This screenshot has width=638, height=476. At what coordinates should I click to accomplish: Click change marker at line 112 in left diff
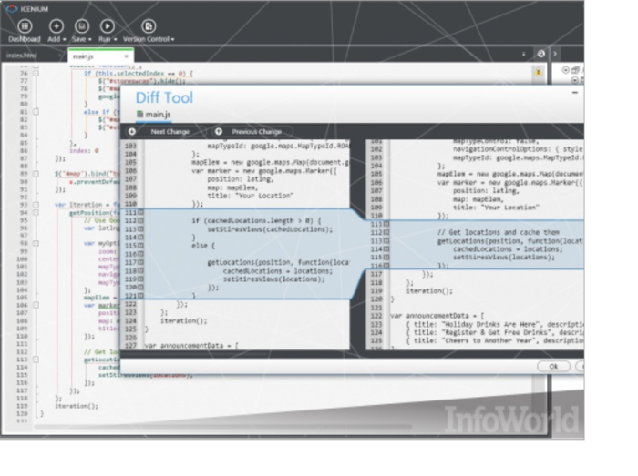pyautogui.click(x=140, y=220)
